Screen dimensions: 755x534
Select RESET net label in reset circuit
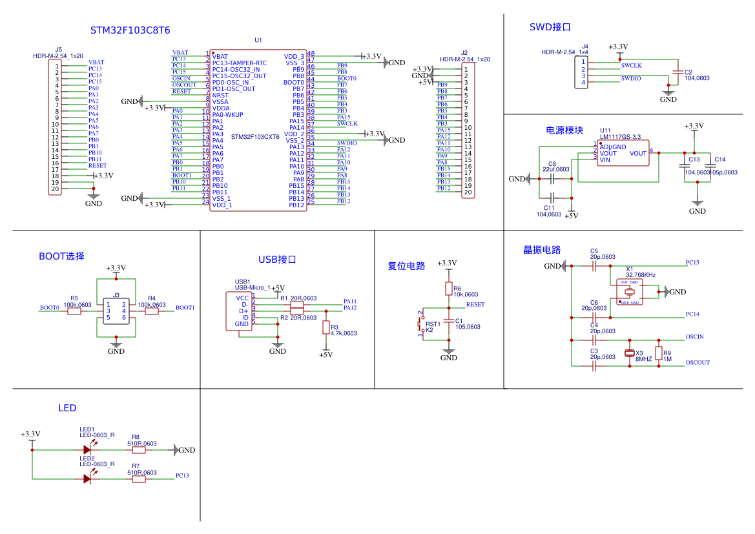pyautogui.click(x=475, y=304)
